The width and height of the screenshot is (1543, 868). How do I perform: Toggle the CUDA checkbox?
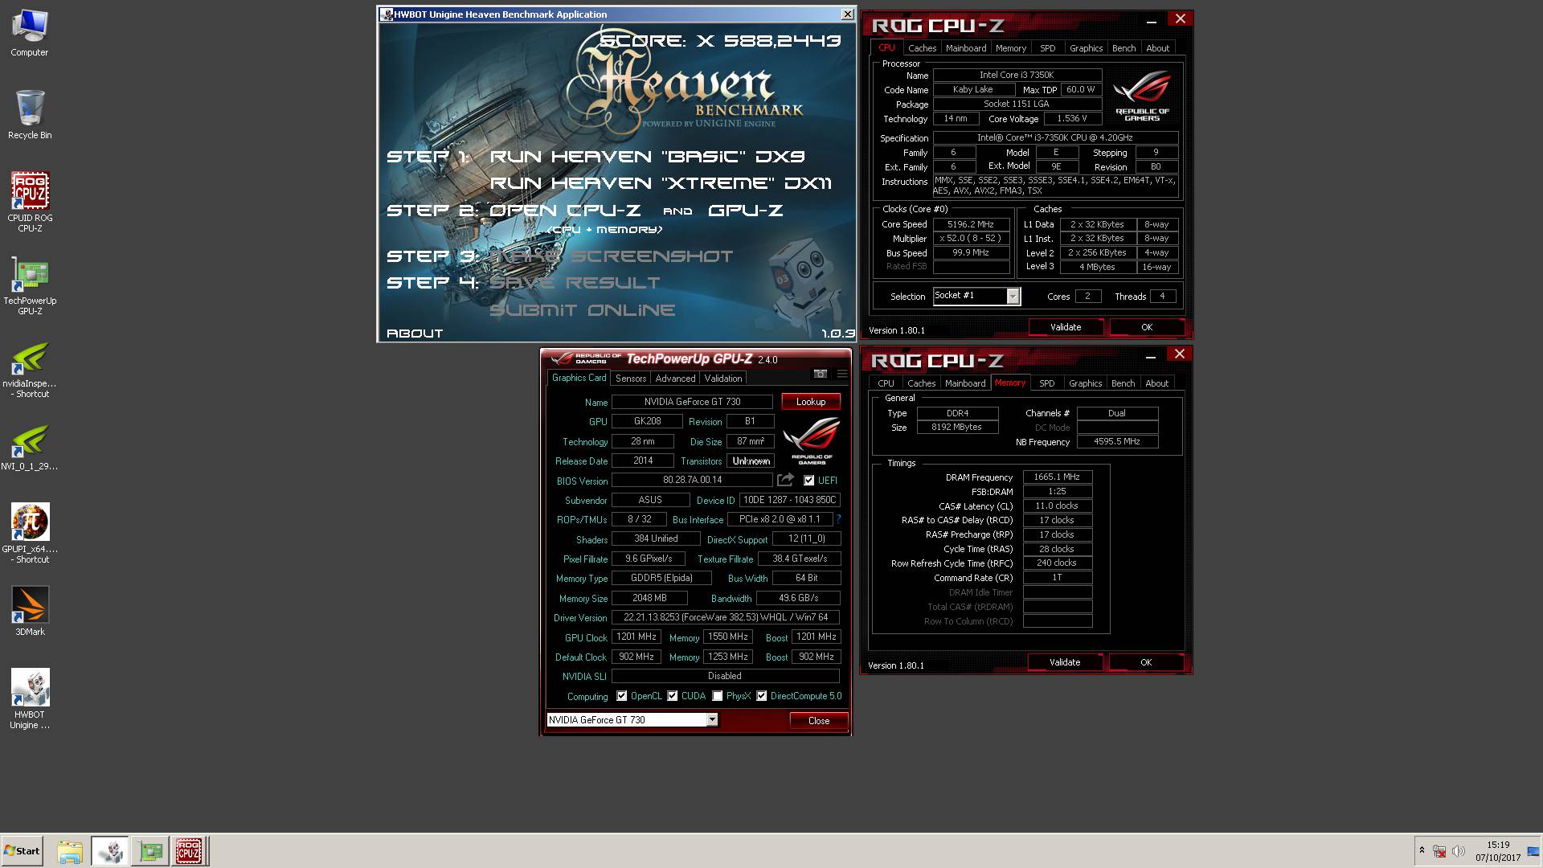[x=673, y=696]
